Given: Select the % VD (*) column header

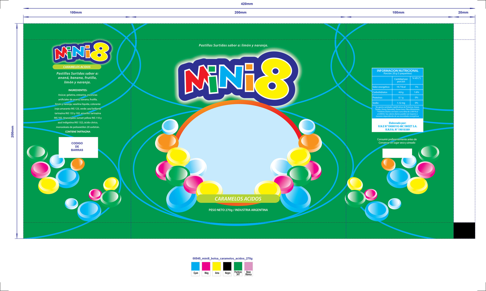Looking at the screenshot, I should click(x=416, y=78).
